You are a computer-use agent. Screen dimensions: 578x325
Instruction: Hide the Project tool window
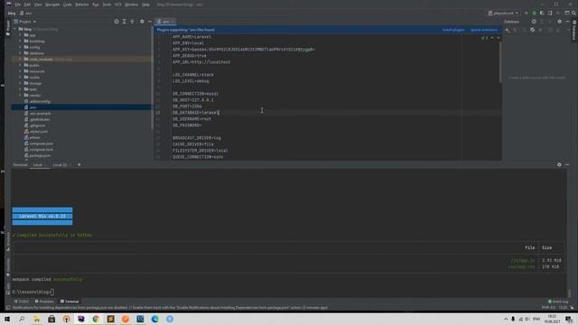tap(149, 22)
